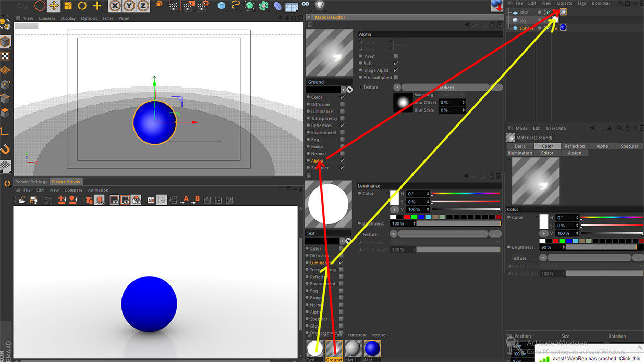Open the Objects menu in Object Manager
Screen dimensions: 644x362
pos(564,3)
